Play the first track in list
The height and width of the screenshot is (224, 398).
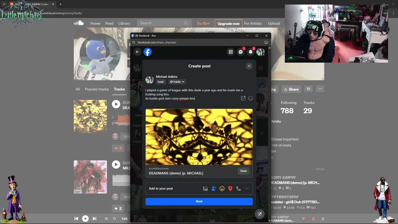point(116,104)
